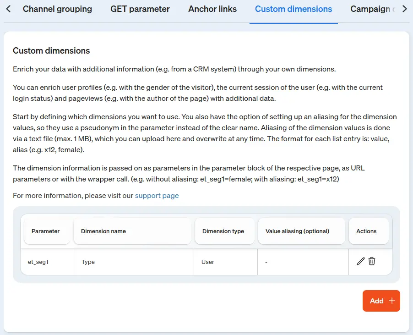Switch to the Channel grouping tab
The height and width of the screenshot is (335, 413).
click(x=57, y=9)
